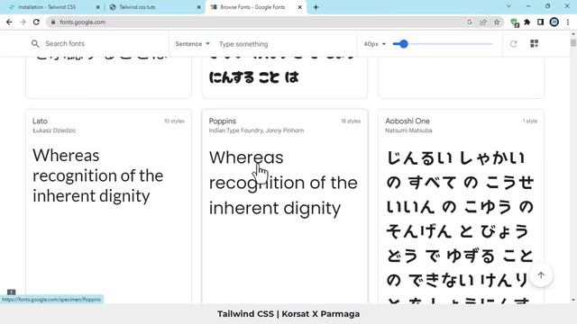Reset filters with the refresh icon
The height and width of the screenshot is (324, 577).
pyautogui.click(x=514, y=44)
